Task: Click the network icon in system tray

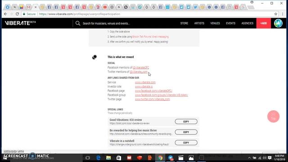Action: click(260, 158)
